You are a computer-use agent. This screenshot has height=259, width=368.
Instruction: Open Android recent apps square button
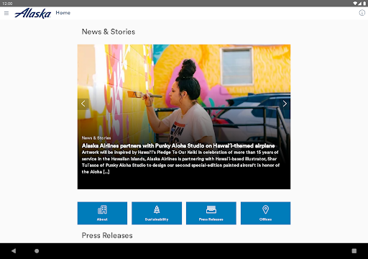tap(354, 251)
